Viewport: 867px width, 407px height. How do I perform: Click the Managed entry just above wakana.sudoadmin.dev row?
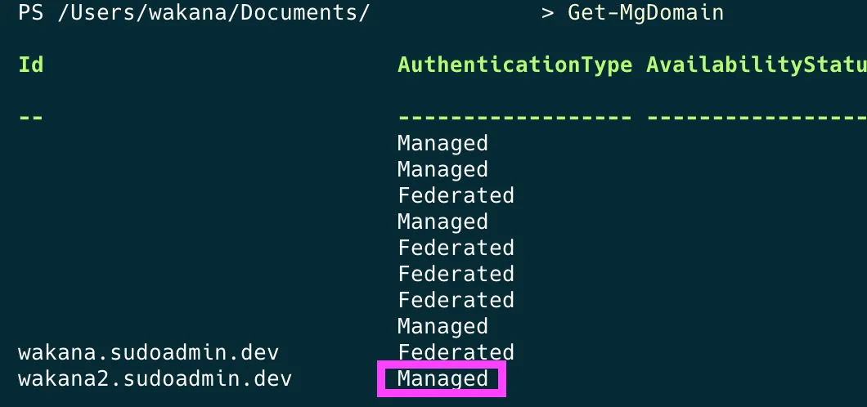click(442, 326)
